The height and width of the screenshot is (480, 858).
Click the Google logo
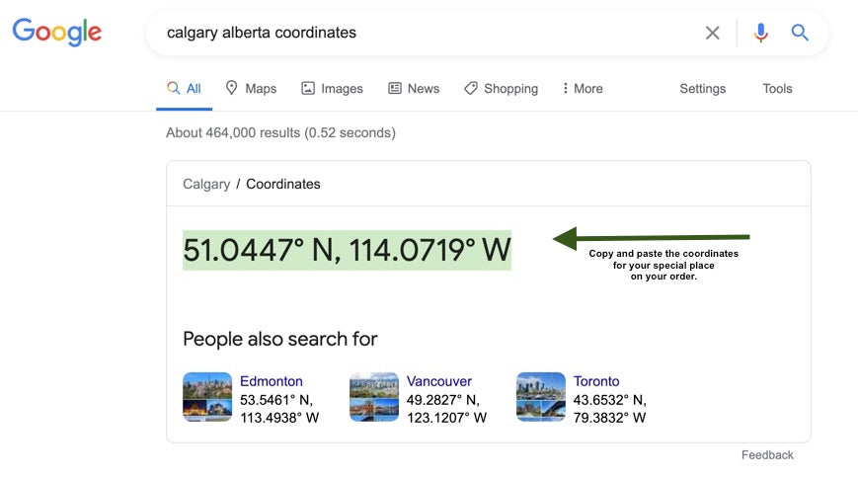point(56,33)
